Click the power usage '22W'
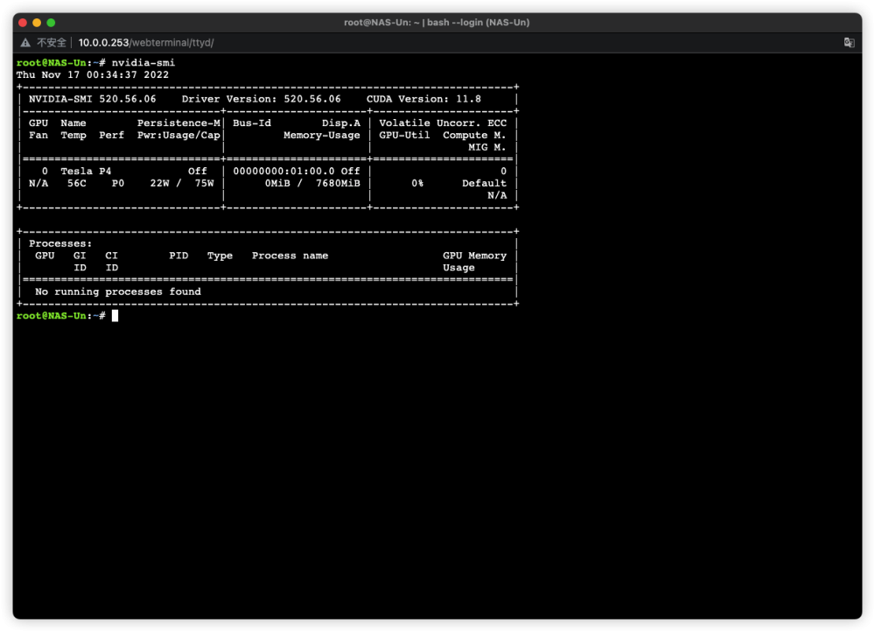The width and height of the screenshot is (875, 632). coord(159,183)
